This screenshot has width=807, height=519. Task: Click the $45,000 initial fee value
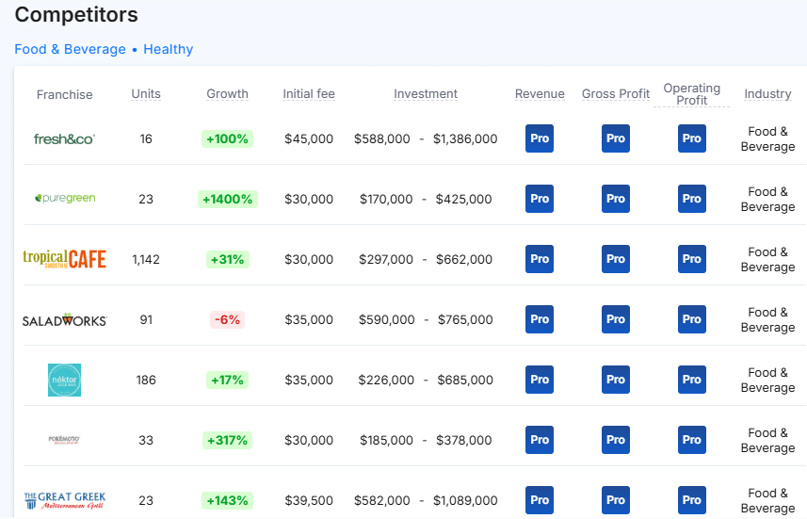point(309,139)
